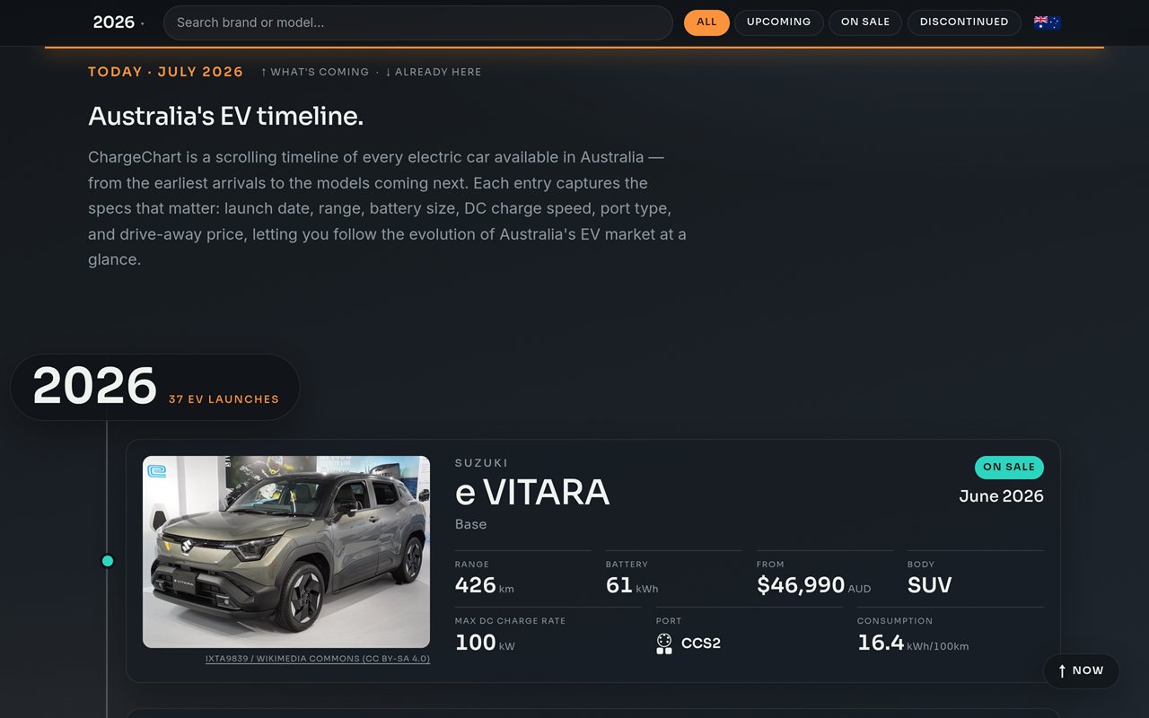Click the ON SALE status badge
The width and height of the screenshot is (1149, 718).
[1009, 467]
